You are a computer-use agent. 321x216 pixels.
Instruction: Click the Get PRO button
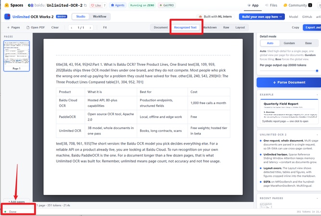click(167, 5)
